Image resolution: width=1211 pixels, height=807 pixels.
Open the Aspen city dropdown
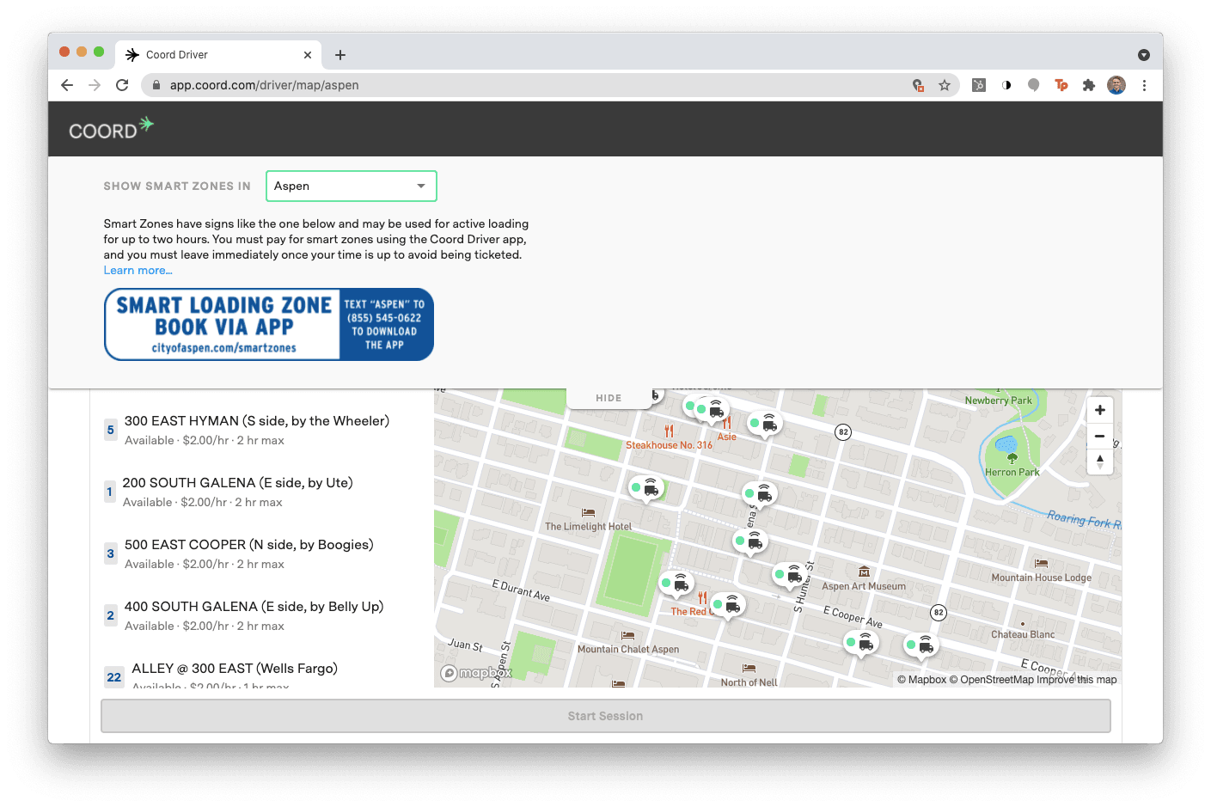pyautogui.click(x=352, y=186)
